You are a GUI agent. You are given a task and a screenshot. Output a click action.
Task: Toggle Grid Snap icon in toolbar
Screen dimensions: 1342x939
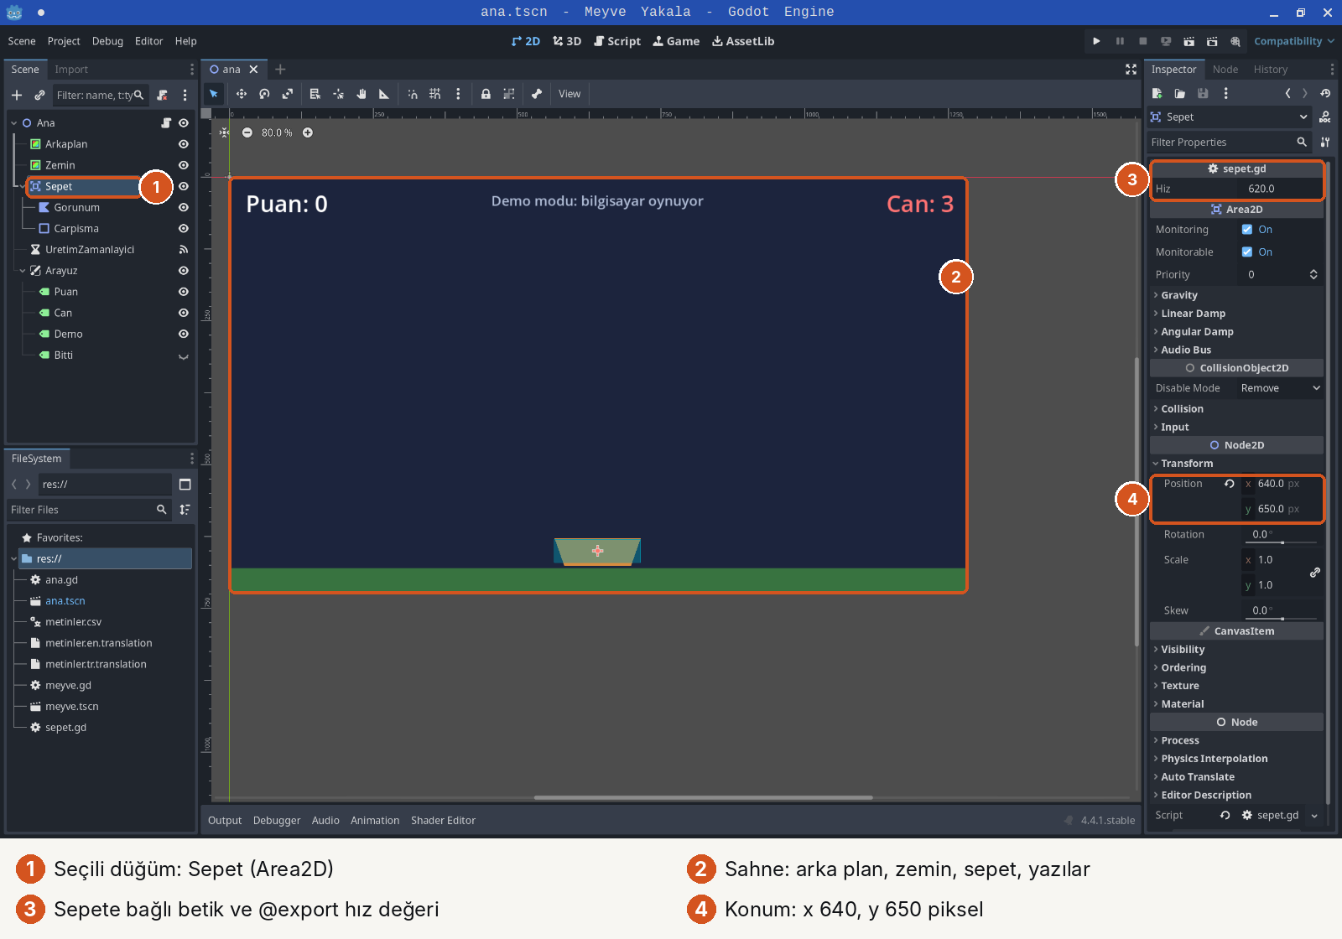tap(434, 94)
